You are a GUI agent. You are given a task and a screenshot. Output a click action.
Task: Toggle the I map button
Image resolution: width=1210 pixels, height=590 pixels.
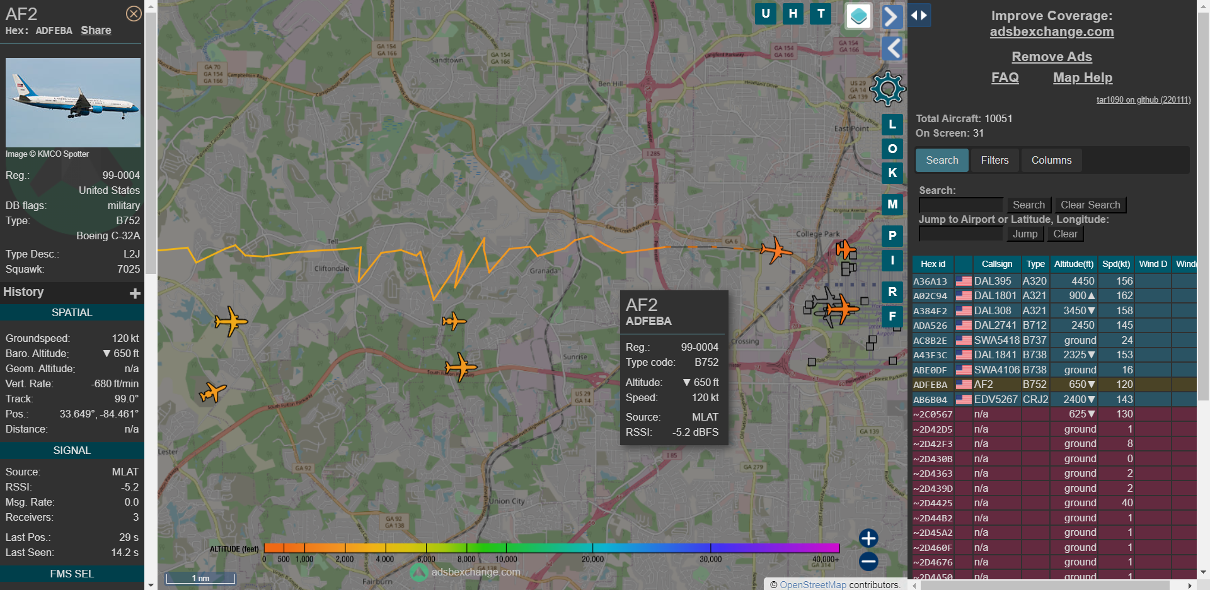892,260
